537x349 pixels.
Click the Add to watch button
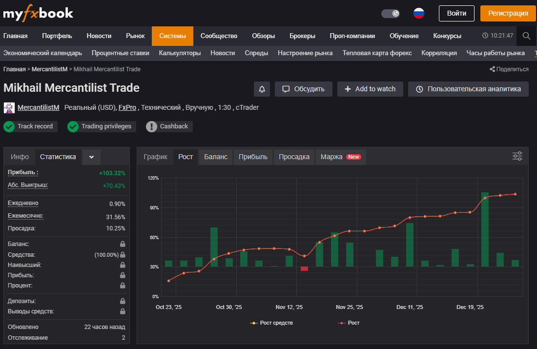click(370, 89)
